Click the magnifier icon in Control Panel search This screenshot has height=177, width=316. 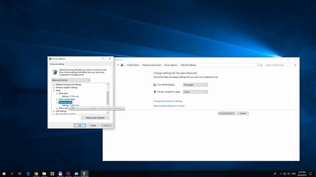pos(295,65)
